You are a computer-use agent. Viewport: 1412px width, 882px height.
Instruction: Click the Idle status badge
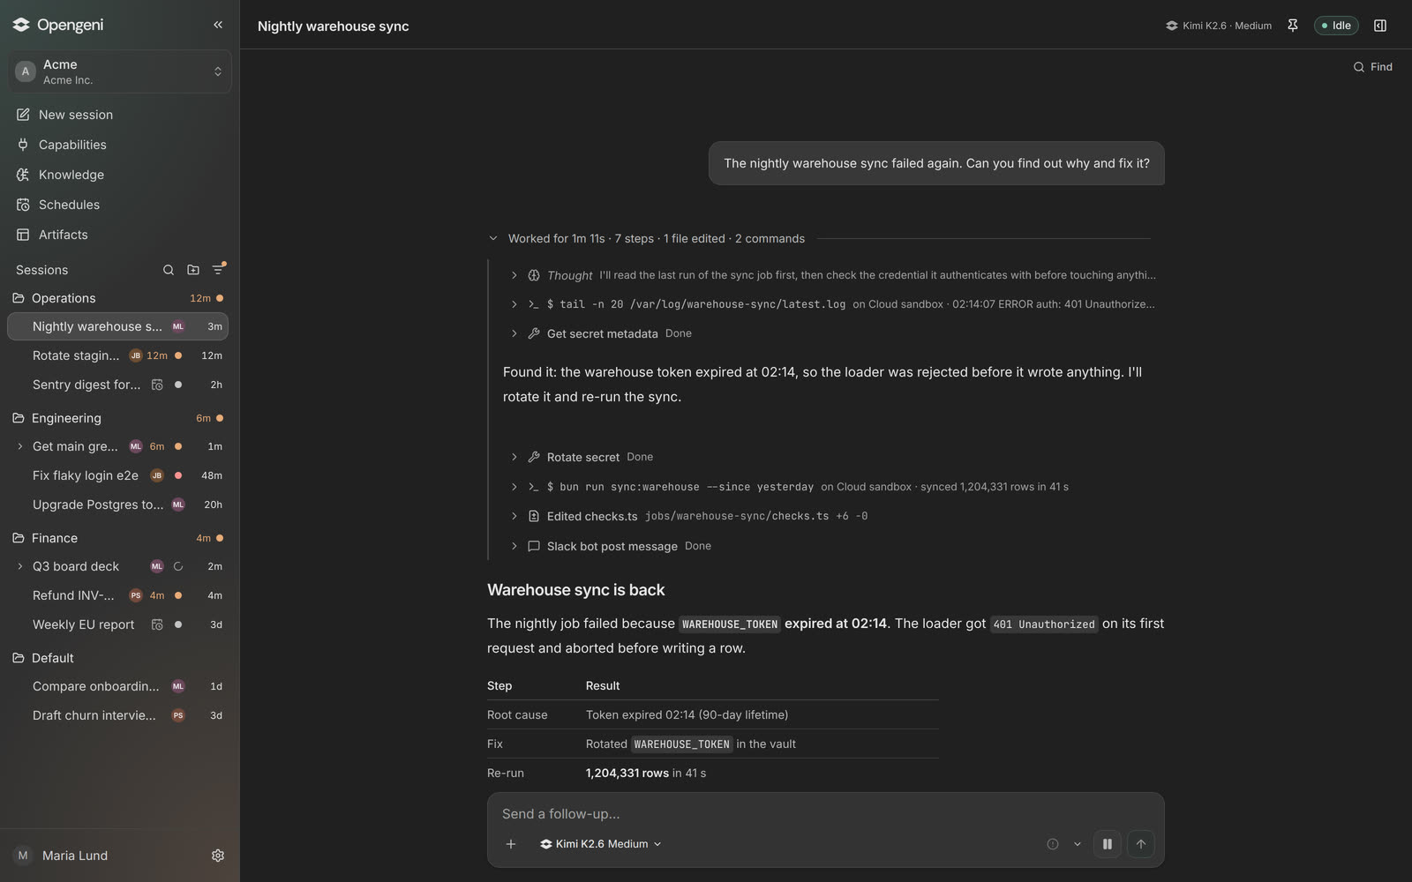1336,26
